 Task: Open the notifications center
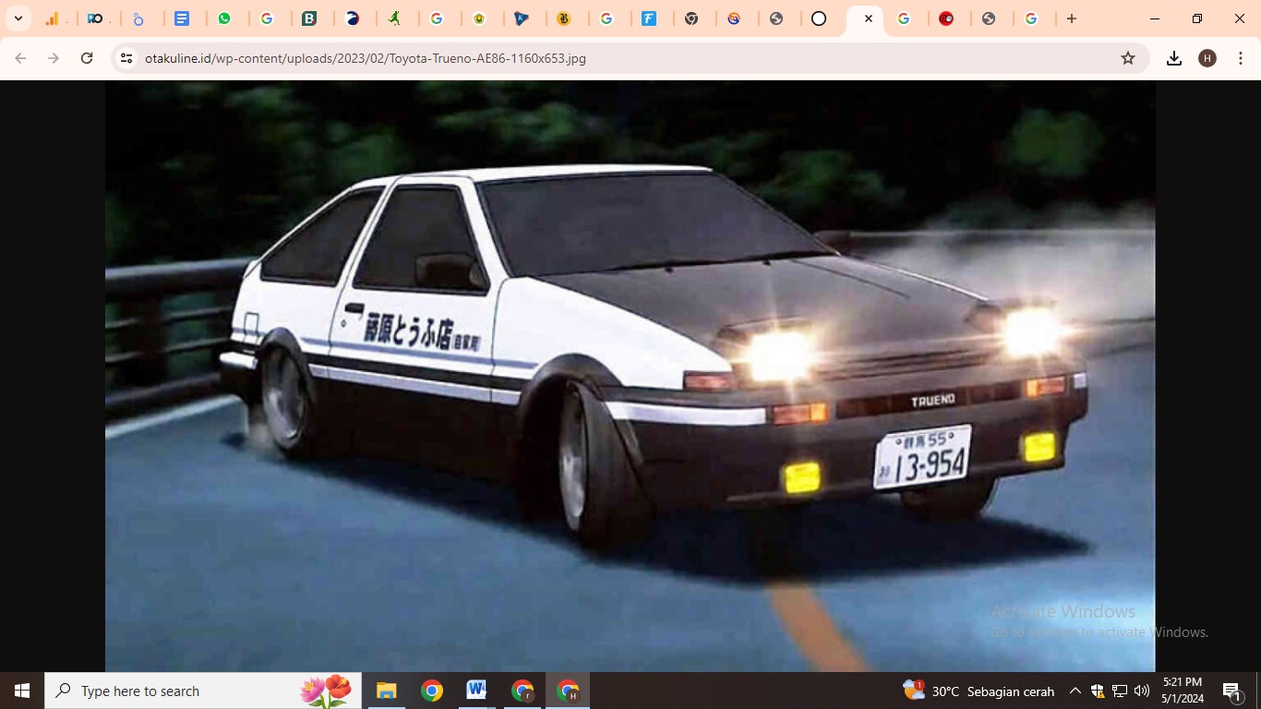click(x=1231, y=691)
